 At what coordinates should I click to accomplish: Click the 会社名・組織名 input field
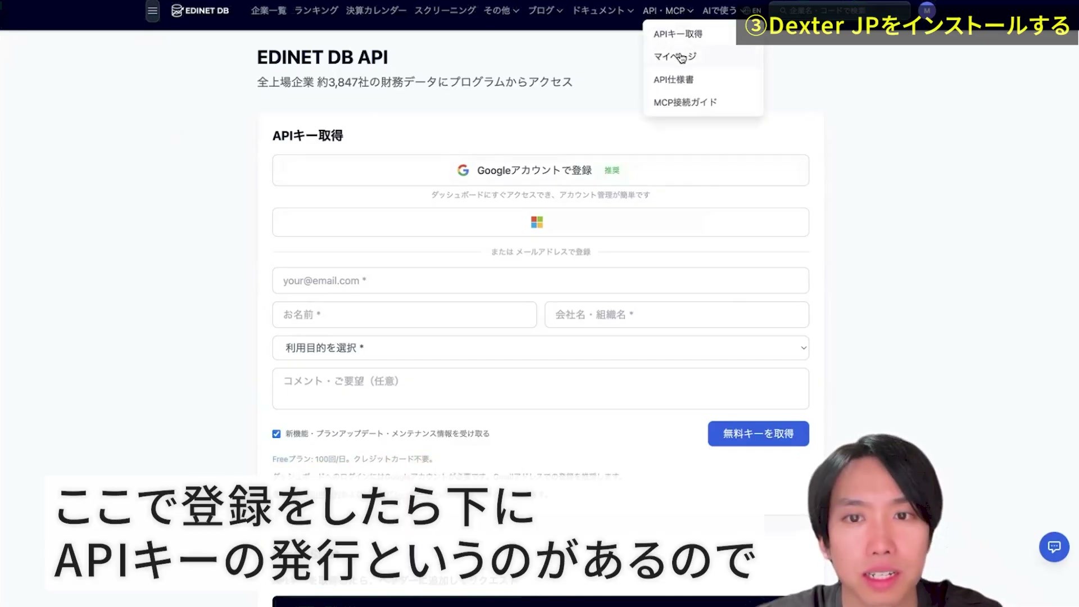(677, 315)
